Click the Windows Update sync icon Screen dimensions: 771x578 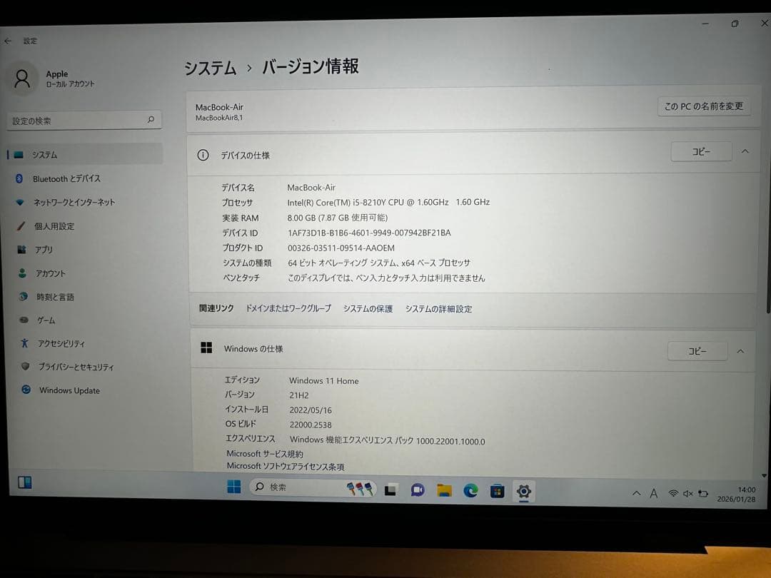pyautogui.click(x=26, y=390)
